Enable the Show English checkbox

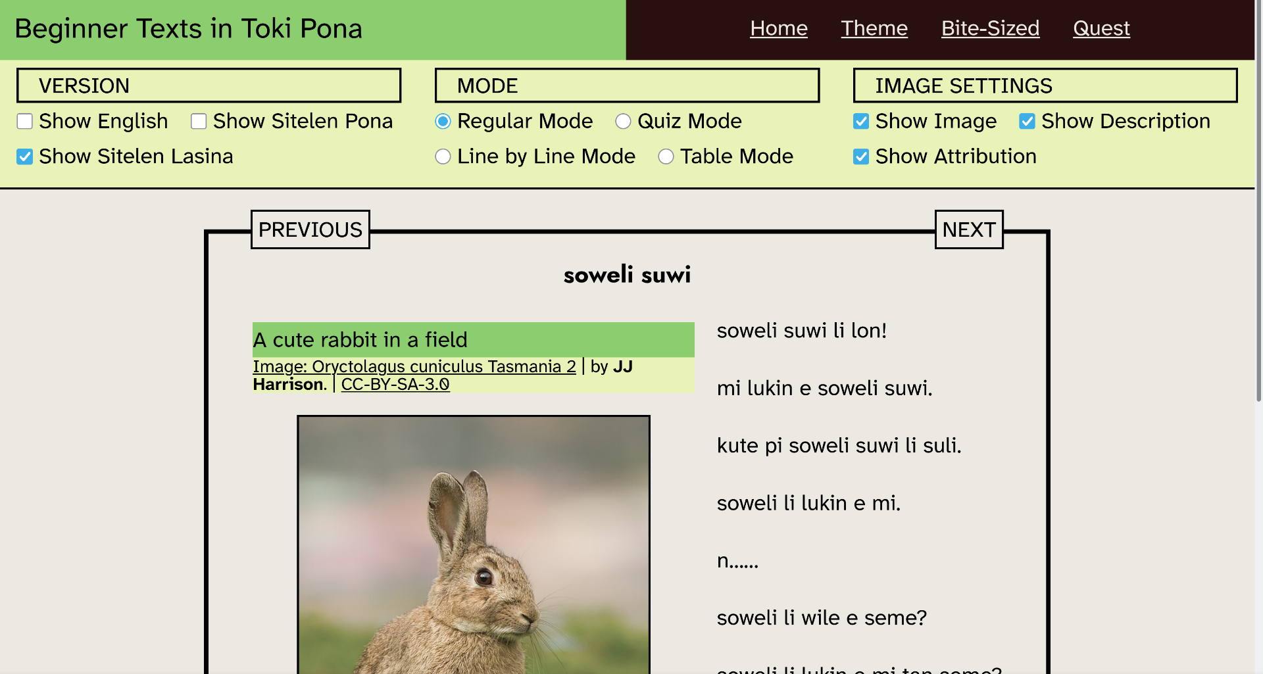tap(25, 122)
